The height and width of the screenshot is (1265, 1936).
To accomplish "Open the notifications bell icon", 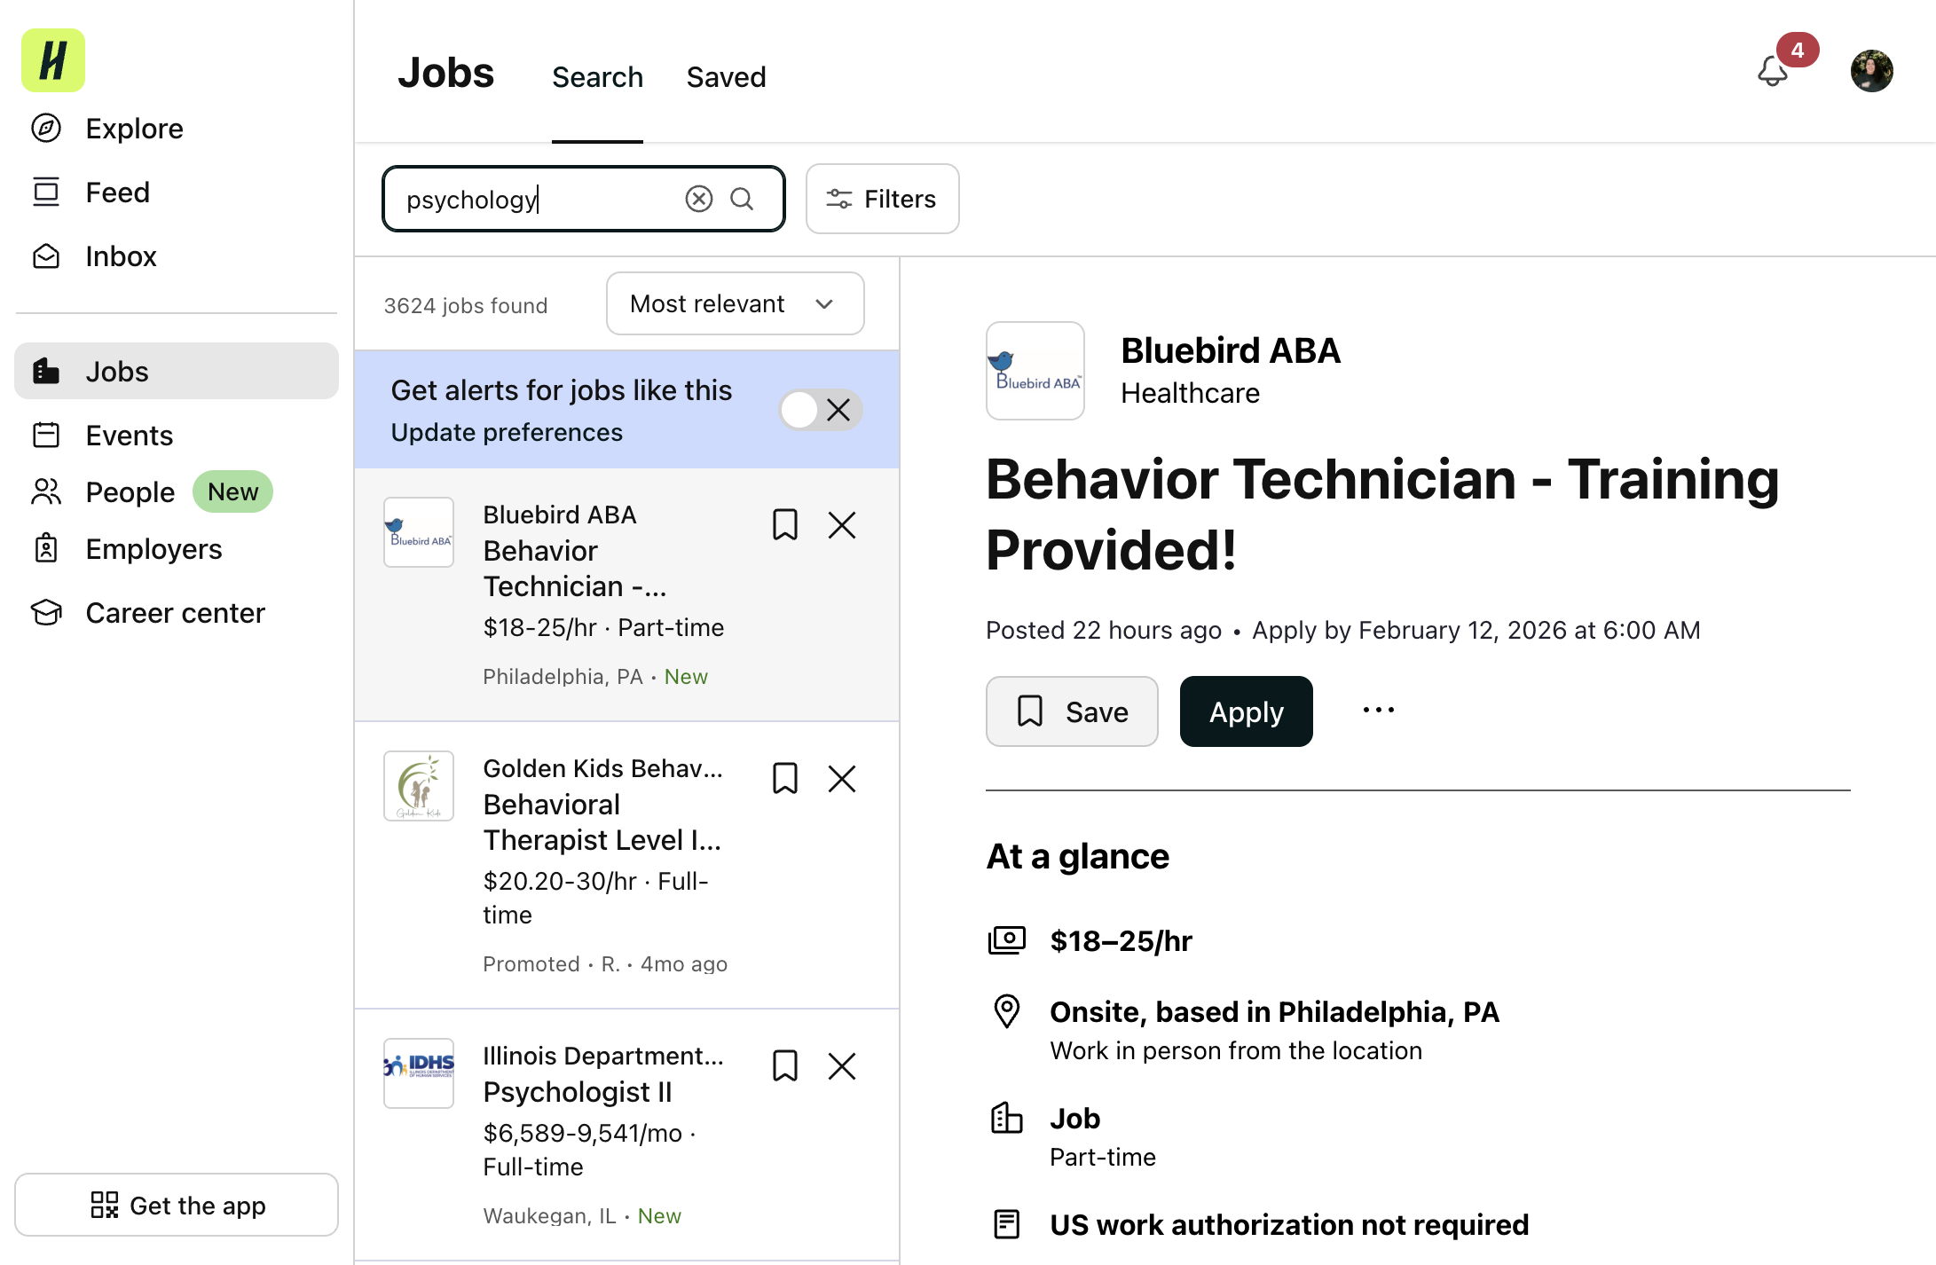I will tap(1772, 71).
